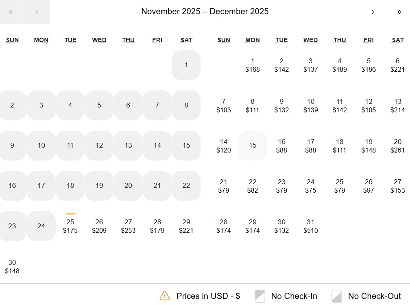Select December 20 priced at $261
The height and width of the screenshot is (305, 410).
pyautogui.click(x=397, y=145)
